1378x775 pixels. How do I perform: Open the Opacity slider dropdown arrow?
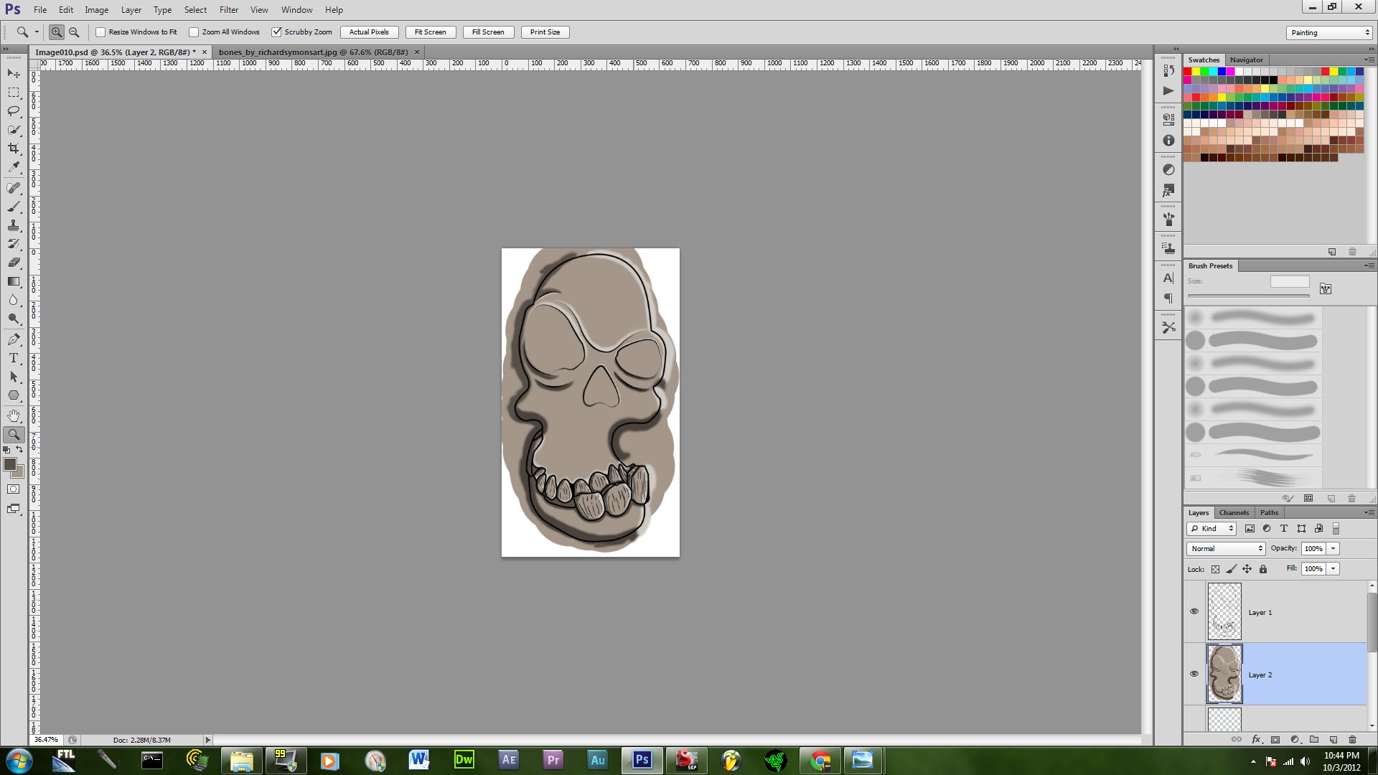coord(1333,549)
